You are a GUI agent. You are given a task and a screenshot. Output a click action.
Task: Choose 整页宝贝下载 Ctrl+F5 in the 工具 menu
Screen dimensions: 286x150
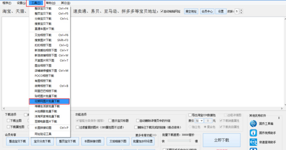point(49,13)
